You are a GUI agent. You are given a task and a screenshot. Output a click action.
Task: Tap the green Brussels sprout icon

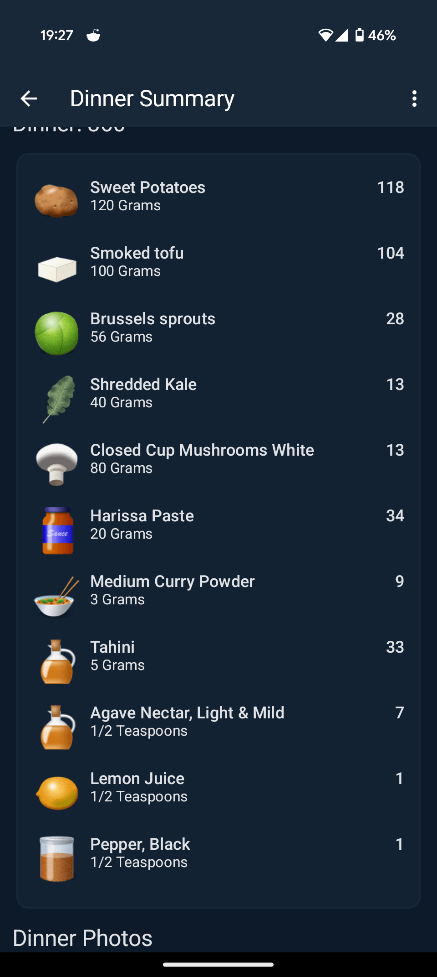[x=57, y=333]
